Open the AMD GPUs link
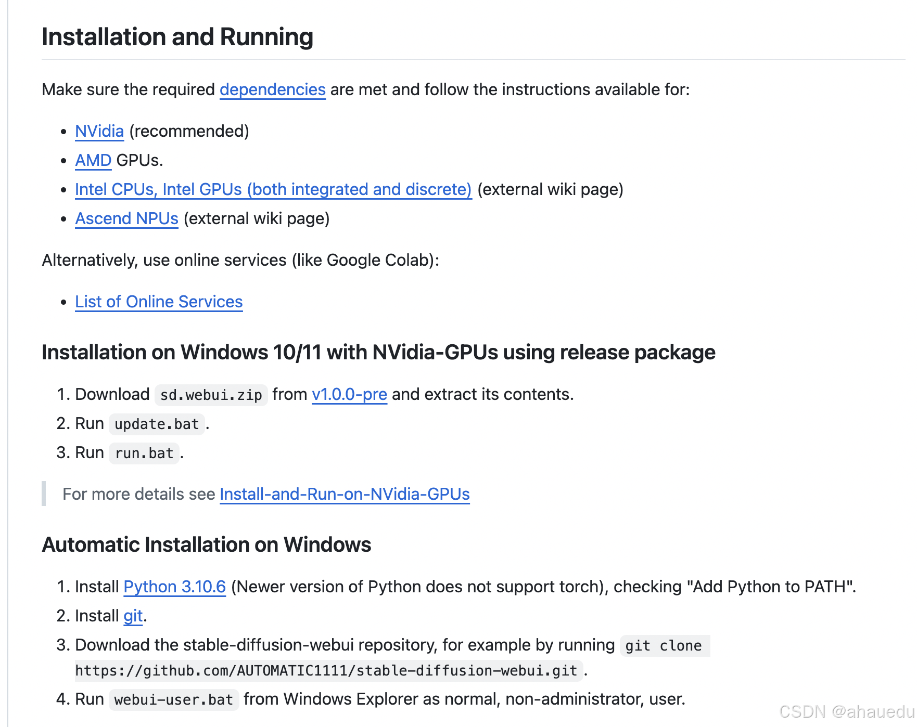917x727 pixels. coord(93,160)
